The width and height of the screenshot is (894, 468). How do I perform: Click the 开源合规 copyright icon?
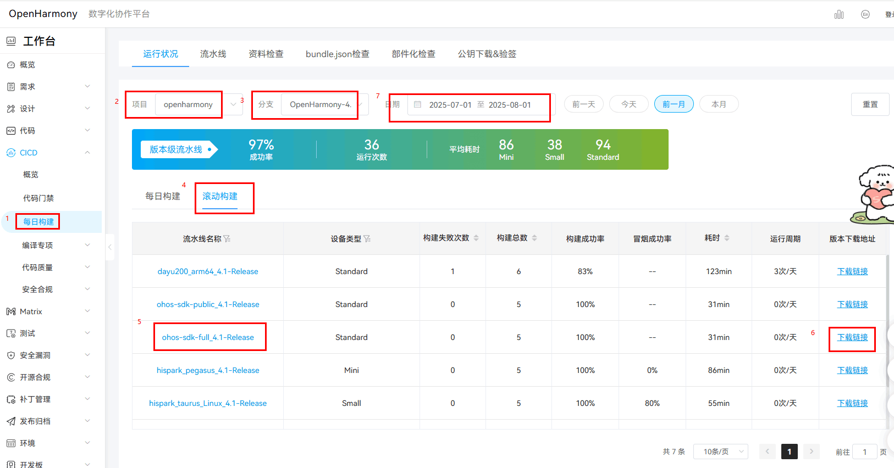pyautogui.click(x=11, y=377)
